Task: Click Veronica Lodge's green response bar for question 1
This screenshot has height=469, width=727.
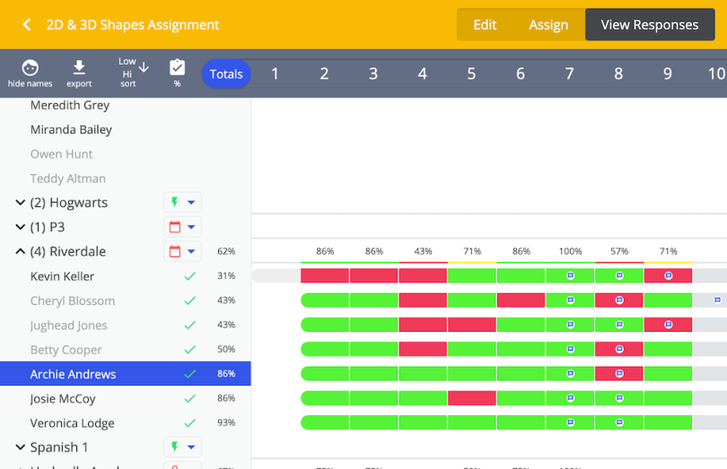Action: click(325, 422)
